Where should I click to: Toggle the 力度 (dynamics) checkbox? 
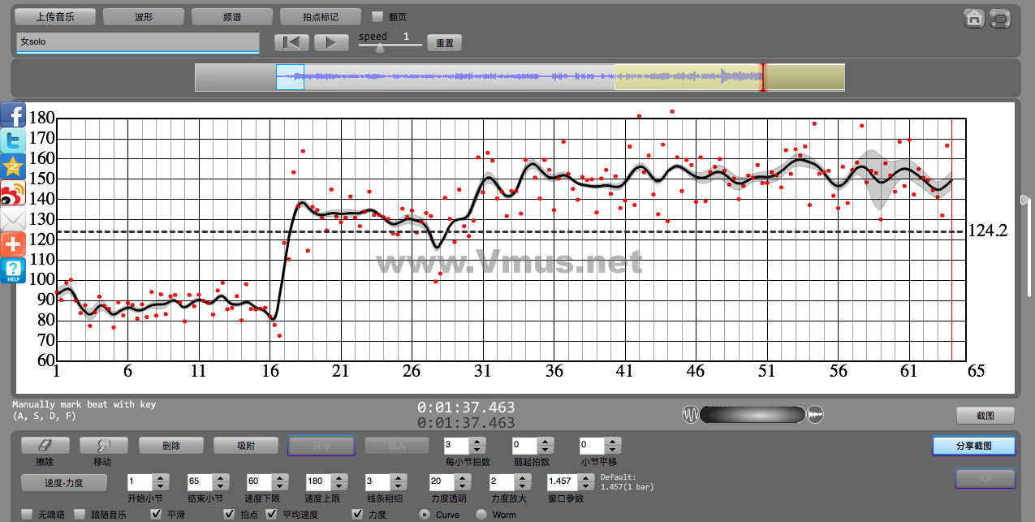pyautogui.click(x=357, y=515)
